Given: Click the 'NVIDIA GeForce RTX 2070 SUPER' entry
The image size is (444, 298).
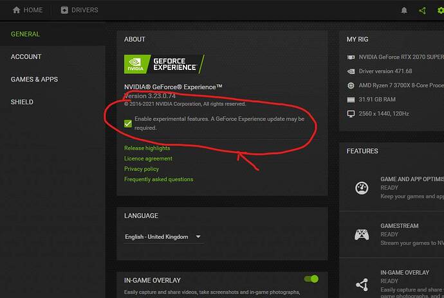Looking at the screenshot, I should click(402, 57).
